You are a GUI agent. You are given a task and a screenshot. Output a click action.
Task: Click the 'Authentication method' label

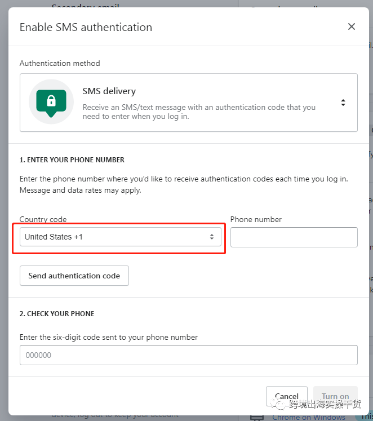[x=60, y=63]
